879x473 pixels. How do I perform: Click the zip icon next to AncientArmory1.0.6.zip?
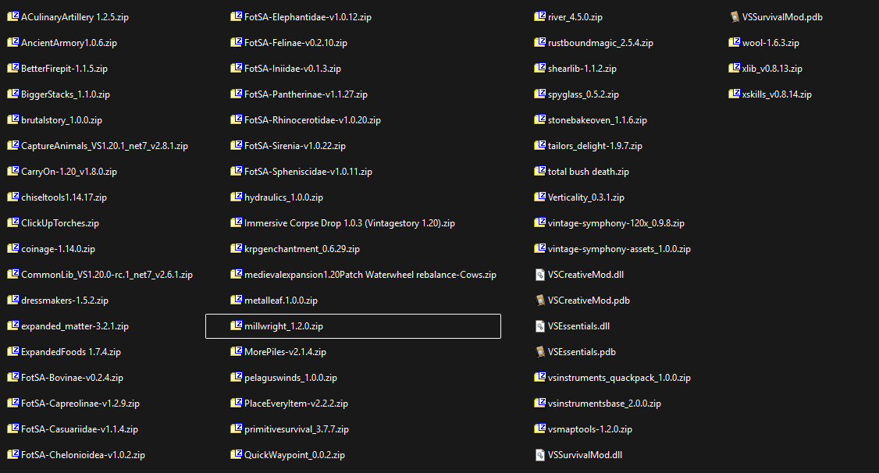13,43
